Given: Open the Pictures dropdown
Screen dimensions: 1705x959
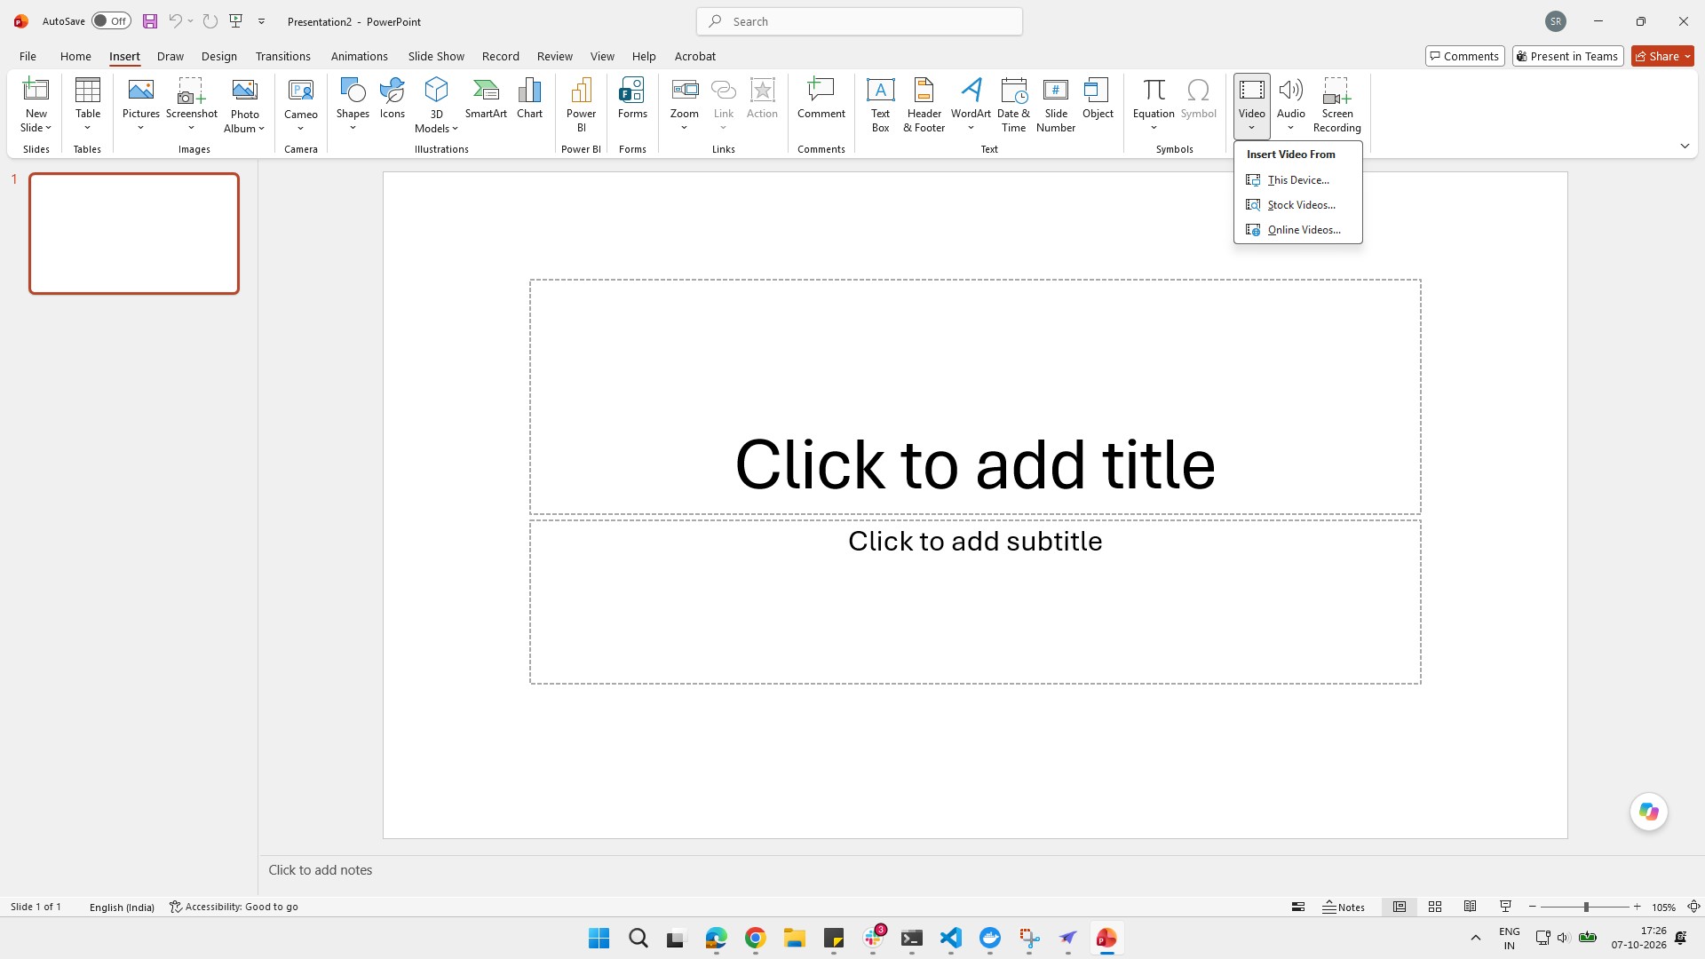Looking at the screenshot, I should coord(140,128).
